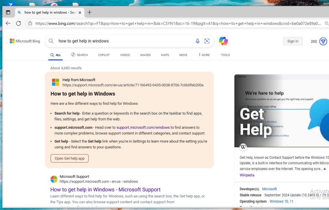
Task: Click the search magnifier in Bing box
Action: tap(51, 41)
